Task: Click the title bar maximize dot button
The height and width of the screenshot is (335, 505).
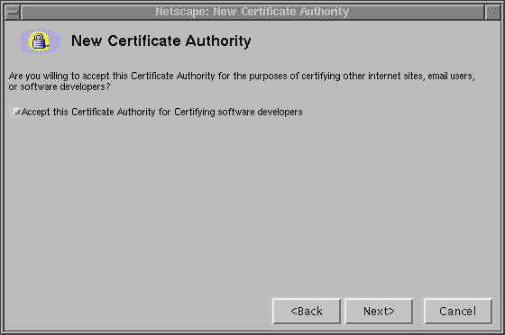Action: point(492,13)
